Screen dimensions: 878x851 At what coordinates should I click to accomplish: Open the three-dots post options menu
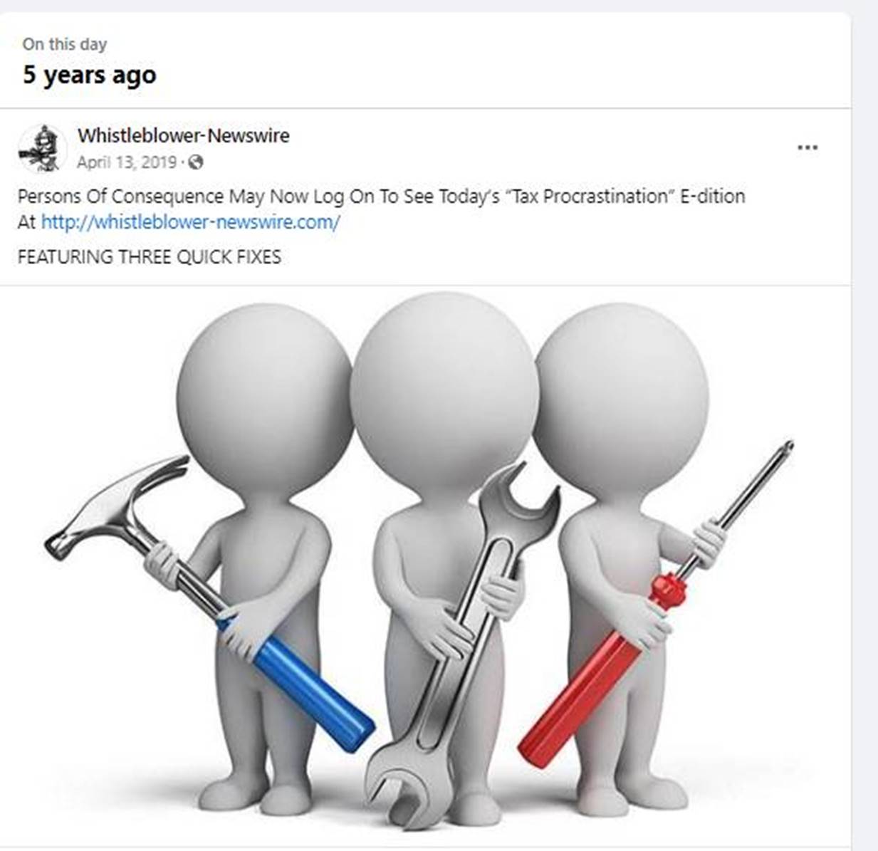(x=807, y=147)
